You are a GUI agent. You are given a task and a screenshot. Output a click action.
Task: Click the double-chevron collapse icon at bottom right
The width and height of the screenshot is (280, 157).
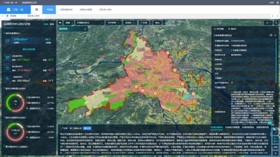(x=275, y=153)
